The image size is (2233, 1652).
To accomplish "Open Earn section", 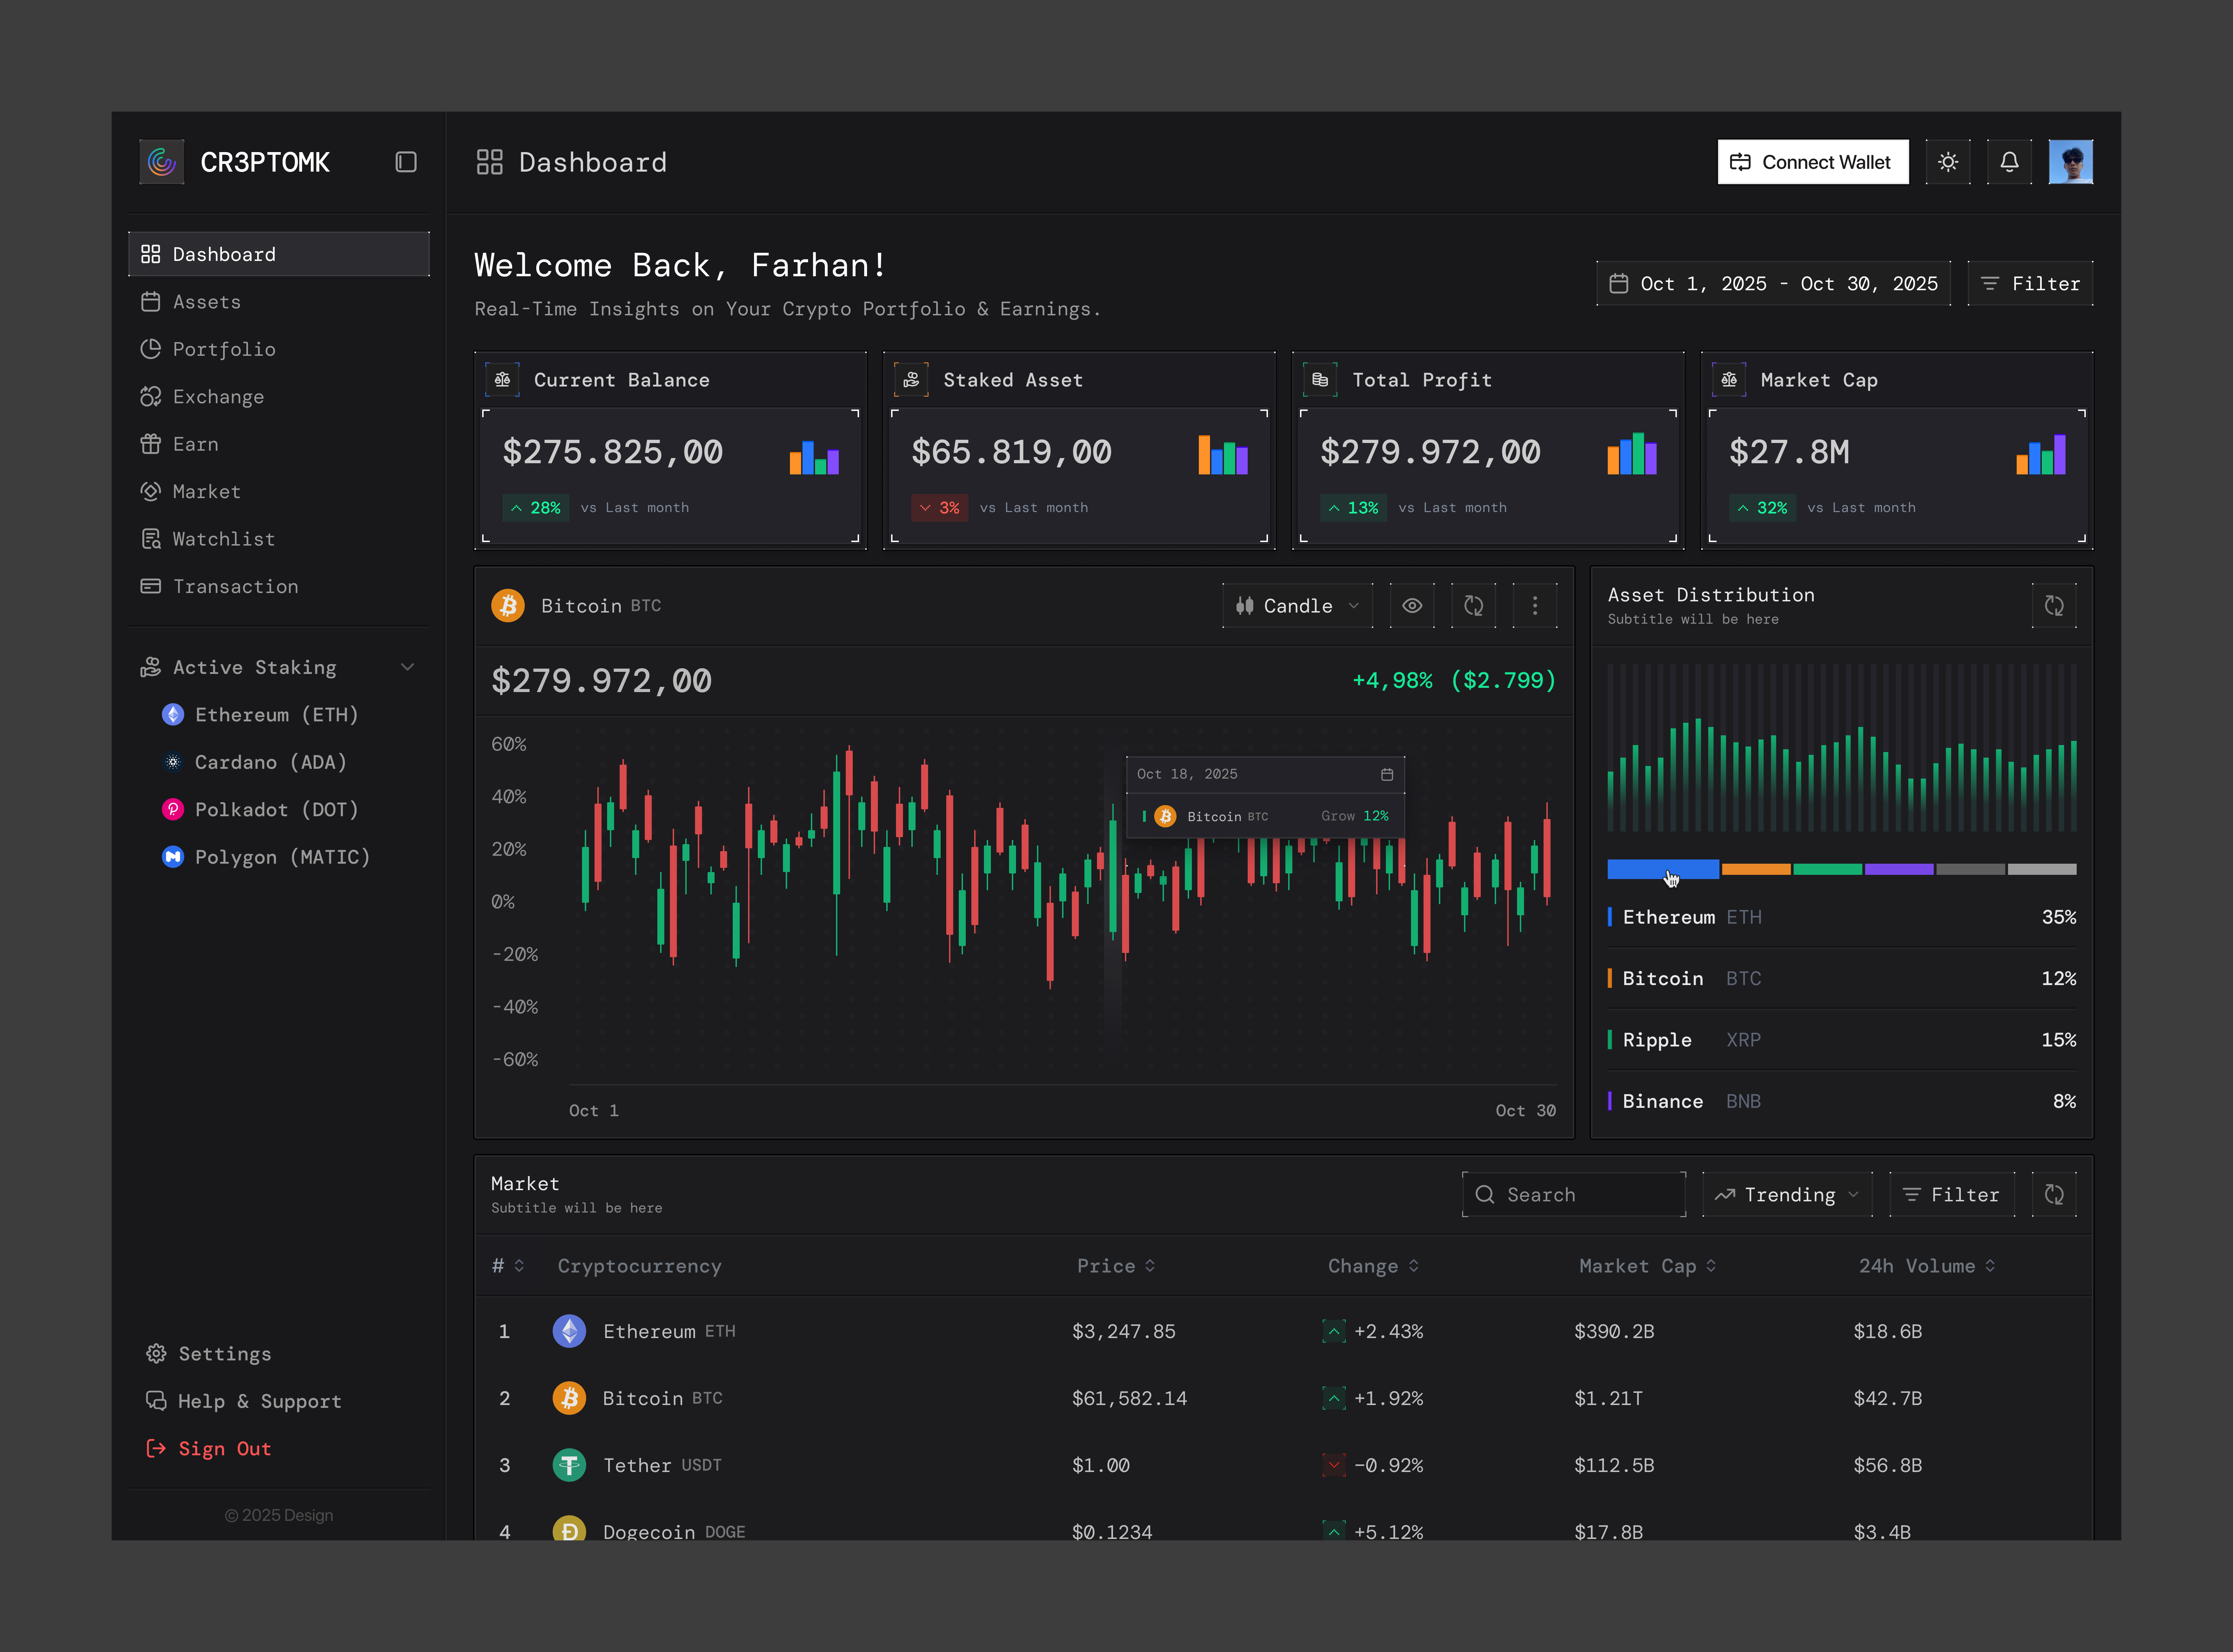I will tap(279, 444).
